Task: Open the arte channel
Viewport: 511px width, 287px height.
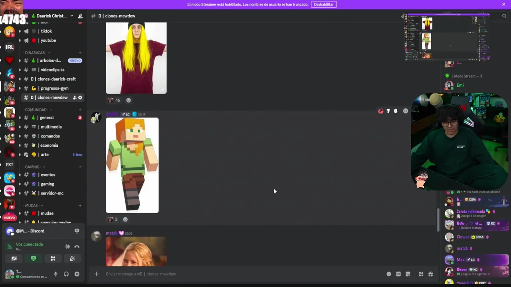Action: tap(52, 155)
